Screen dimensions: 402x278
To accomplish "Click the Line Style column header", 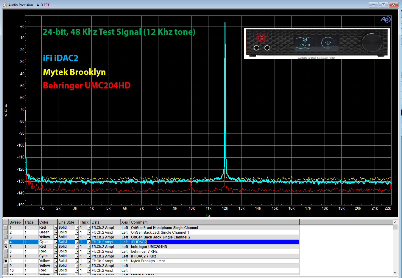I will pyautogui.click(x=68, y=222).
